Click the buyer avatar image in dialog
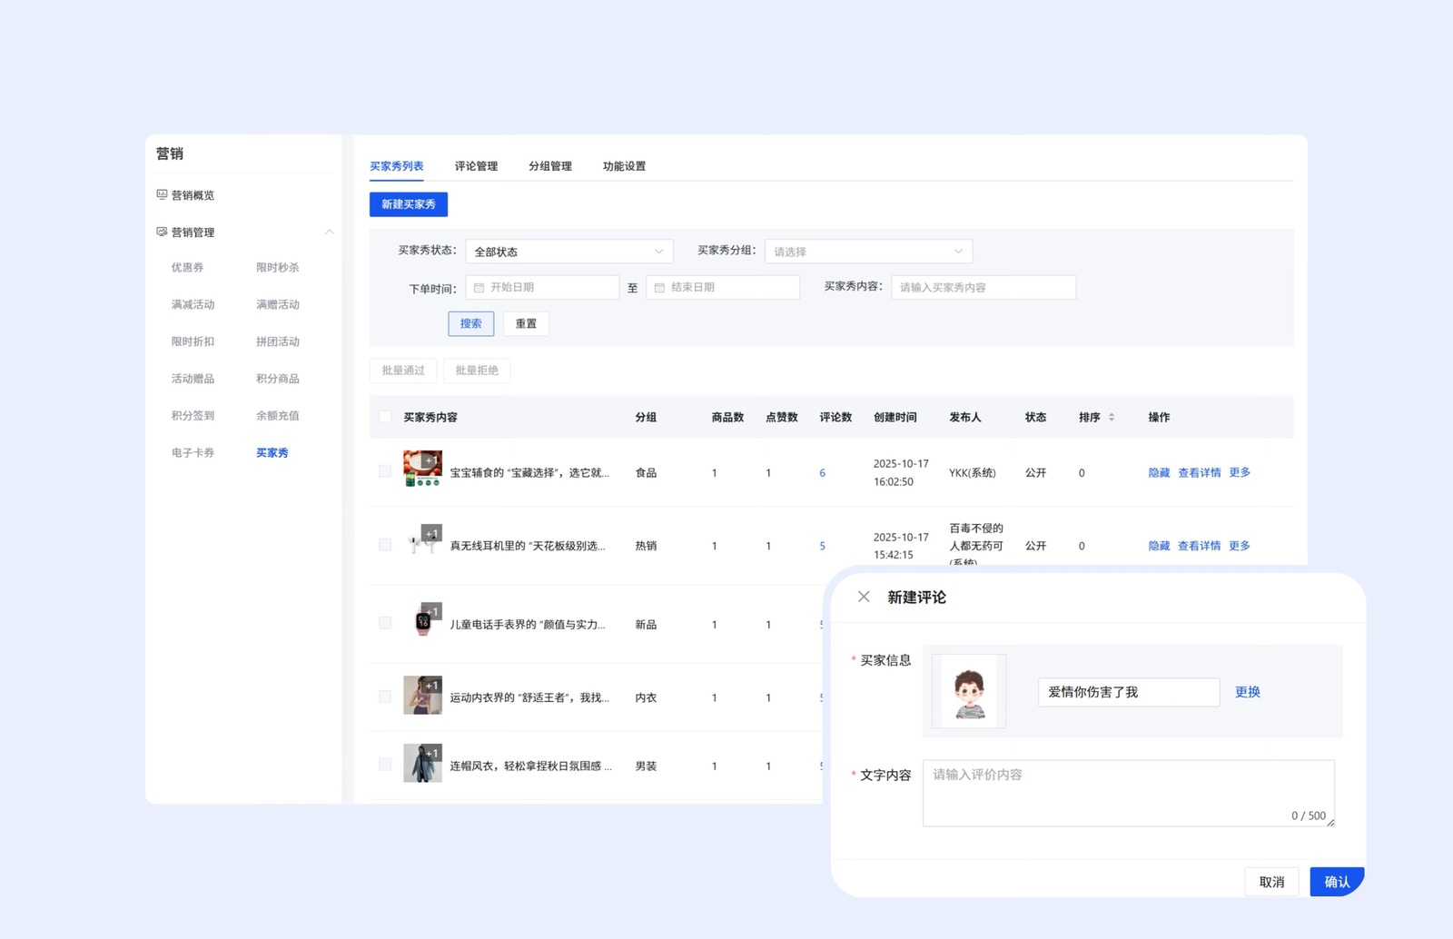This screenshot has width=1453, height=939. [969, 691]
